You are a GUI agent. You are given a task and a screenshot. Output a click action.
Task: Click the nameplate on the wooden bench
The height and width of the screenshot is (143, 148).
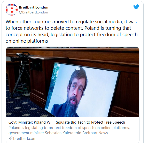[103, 47]
